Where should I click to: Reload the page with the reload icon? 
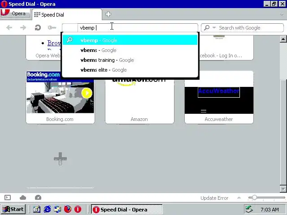(38, 28)
